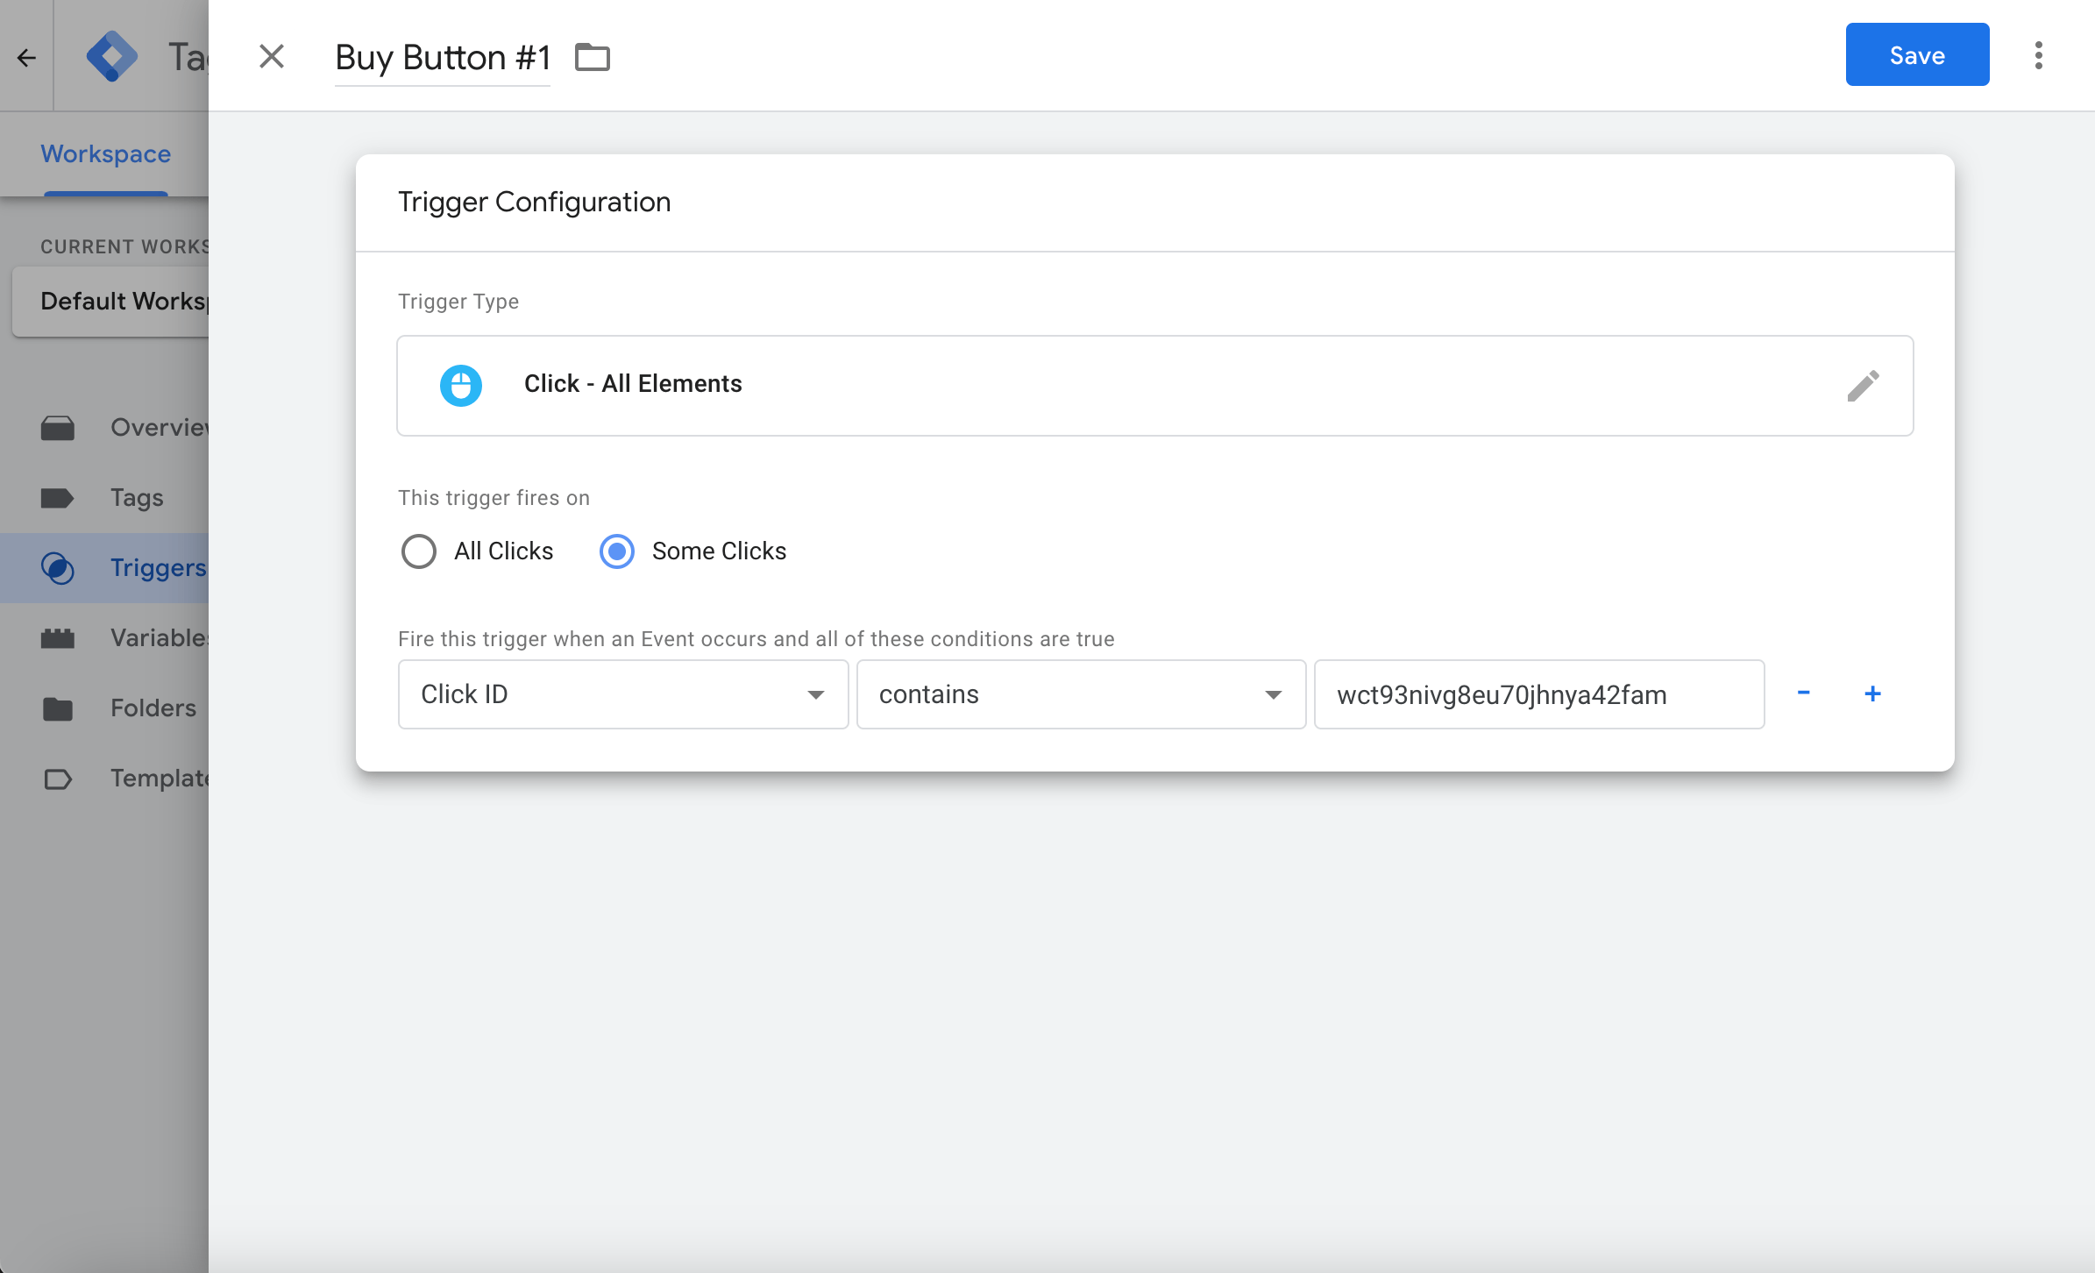Click the blue mouse click trigger icon
The width and height of the screenshot is (2095, 1273).
461,385
